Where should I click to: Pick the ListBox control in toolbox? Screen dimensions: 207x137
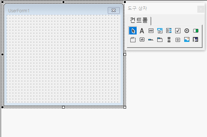[169, 31]
